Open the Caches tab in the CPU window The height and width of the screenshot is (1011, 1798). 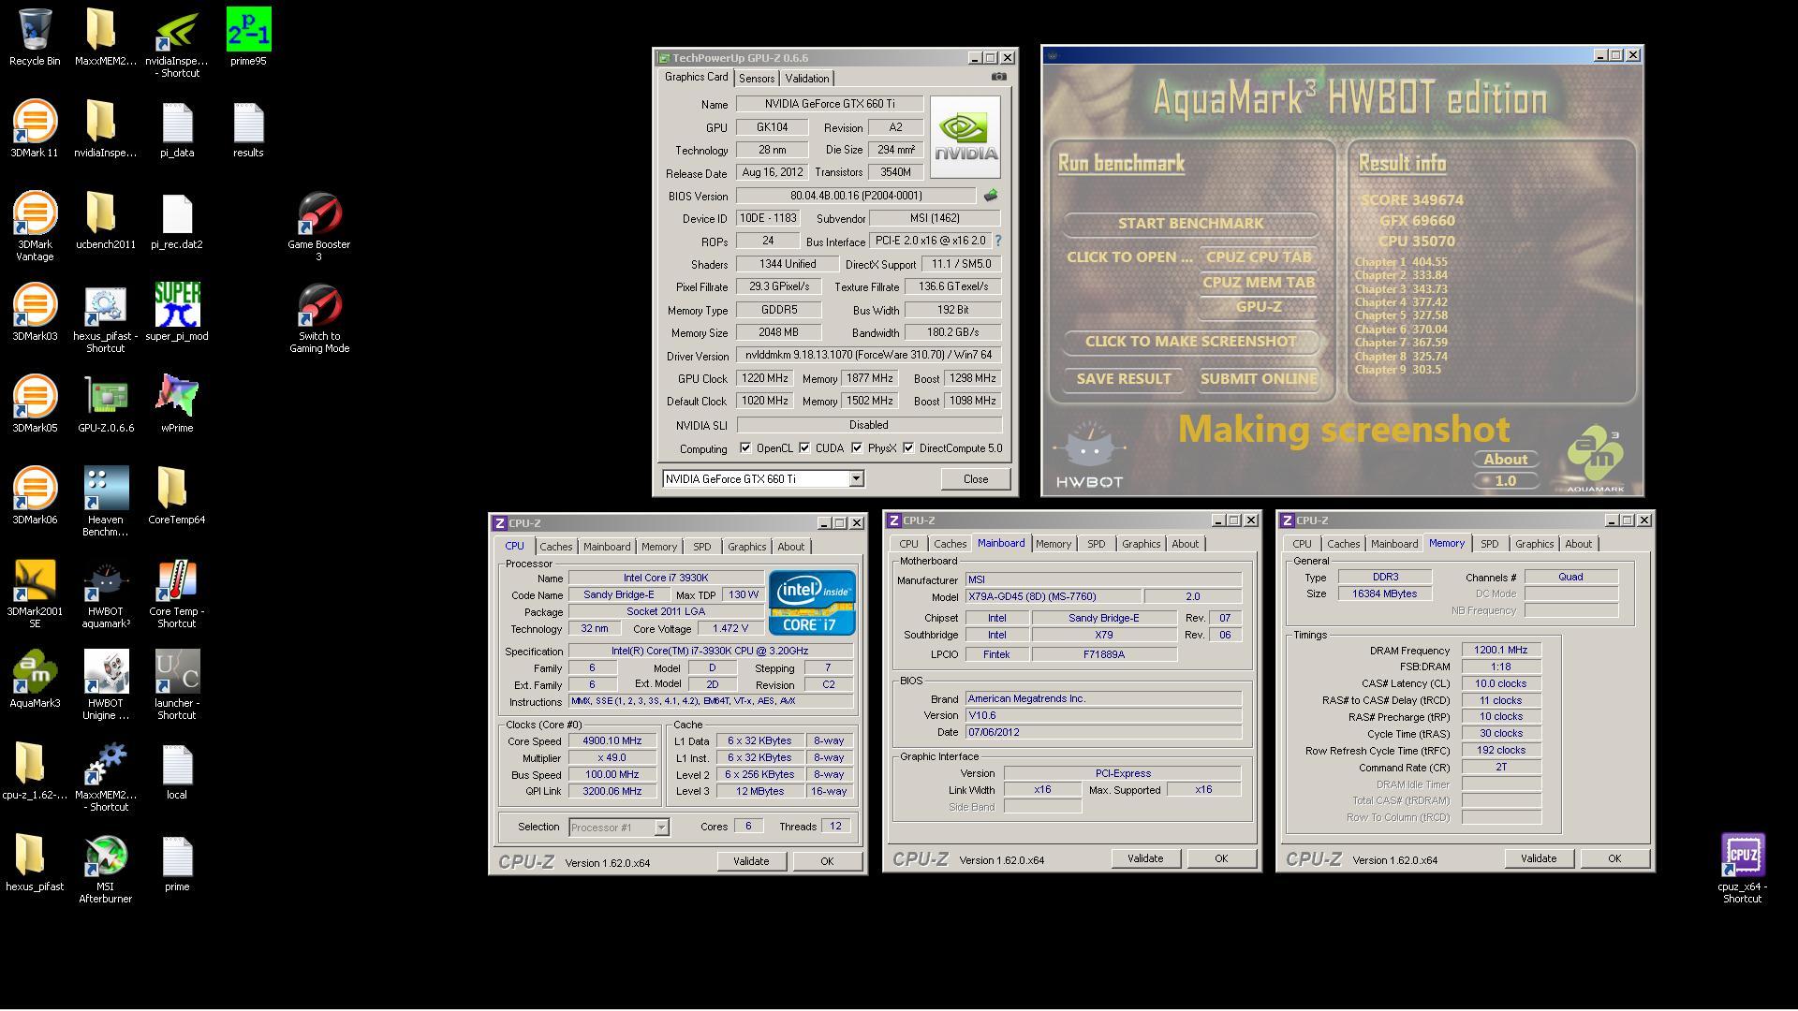pos(555,547)
